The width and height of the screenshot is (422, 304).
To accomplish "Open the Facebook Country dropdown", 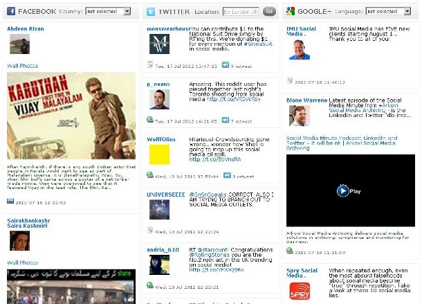I will pyautogui.click(x=108, y=11).
